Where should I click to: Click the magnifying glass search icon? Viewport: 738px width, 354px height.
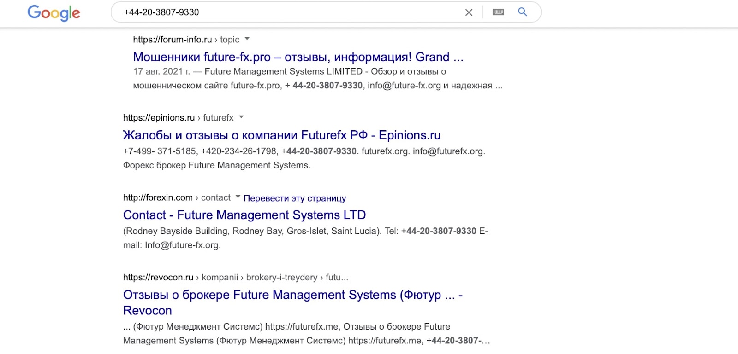[x=522, y=12]
